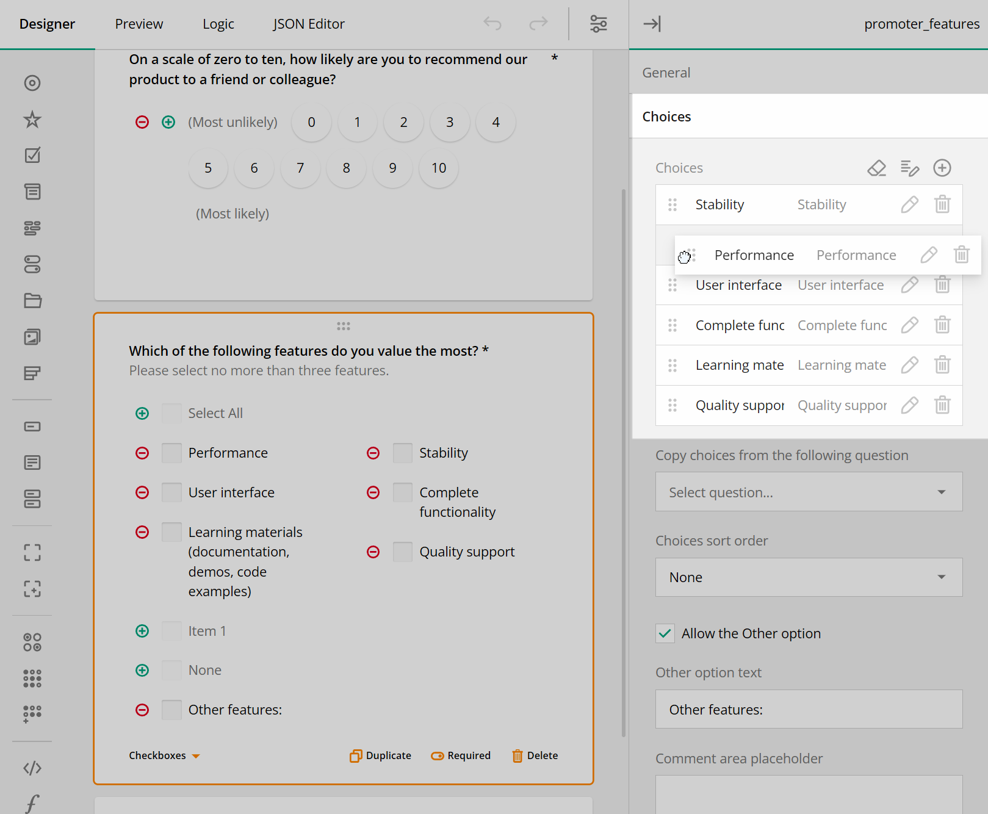Open the Select question dropdown
The image size is (988, 814).
tap(809, 492)
